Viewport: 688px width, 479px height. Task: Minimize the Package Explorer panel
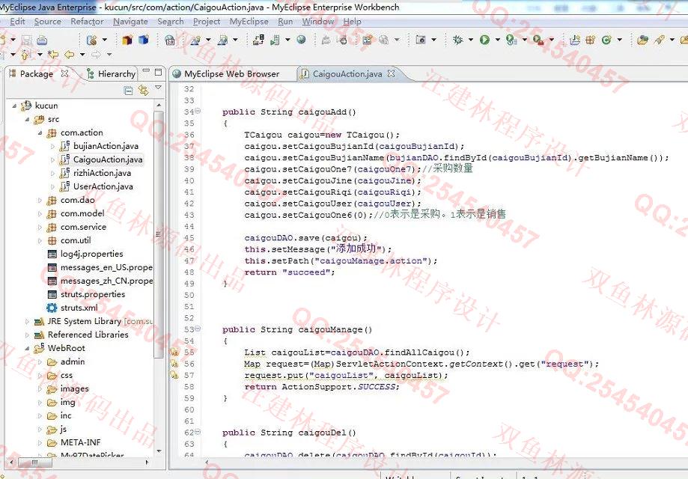coord(146,70)
